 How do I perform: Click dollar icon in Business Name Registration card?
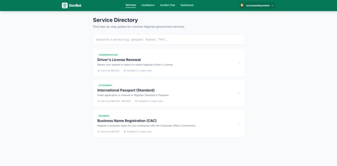98,132
